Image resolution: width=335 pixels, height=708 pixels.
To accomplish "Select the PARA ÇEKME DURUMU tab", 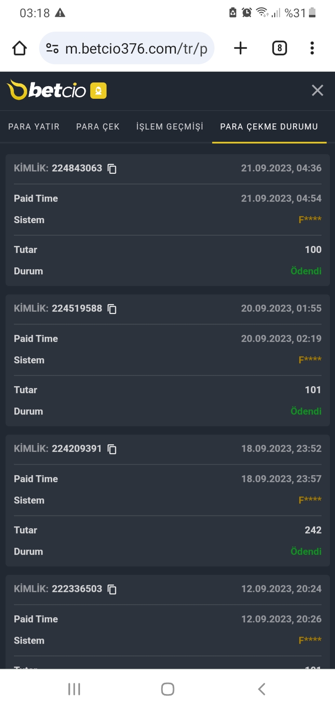I will (269, 127).
